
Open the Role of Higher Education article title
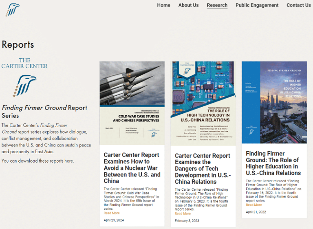coord(273,163)
